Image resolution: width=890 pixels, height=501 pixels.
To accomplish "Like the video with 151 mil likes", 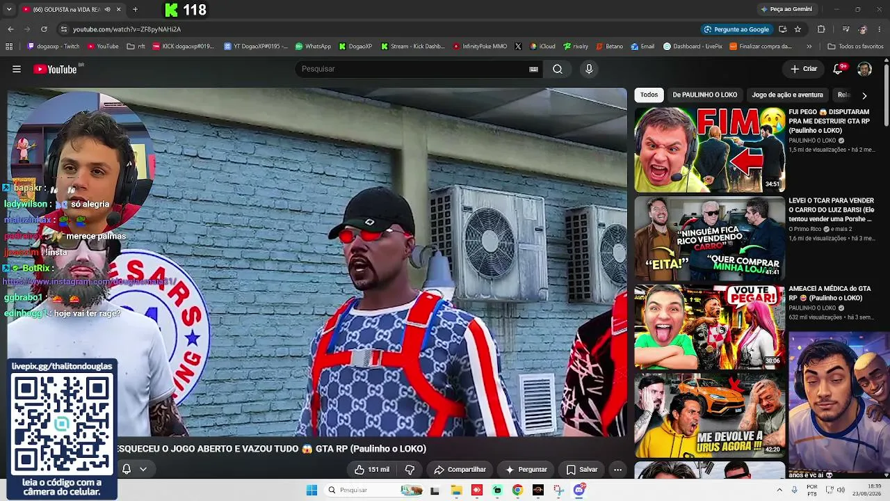I will click(372, 470).
